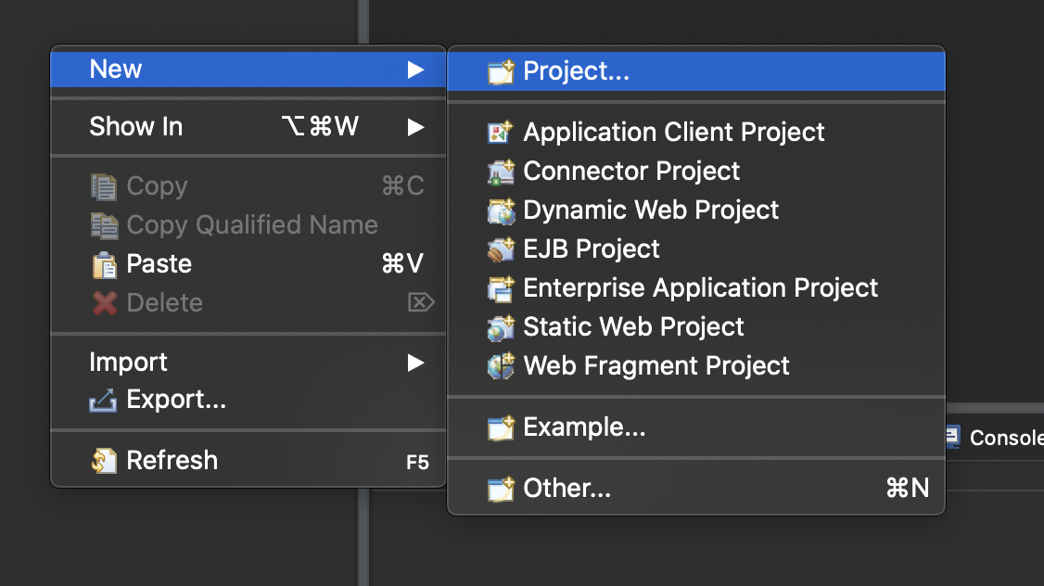Expand the Show In submenu arrow
1044x586 pixels.
tap(416, 126)
